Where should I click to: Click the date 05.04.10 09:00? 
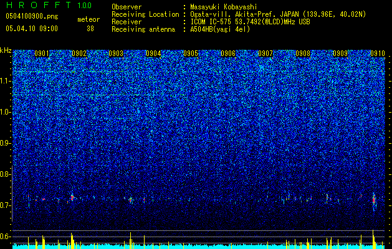coord(32,29)
